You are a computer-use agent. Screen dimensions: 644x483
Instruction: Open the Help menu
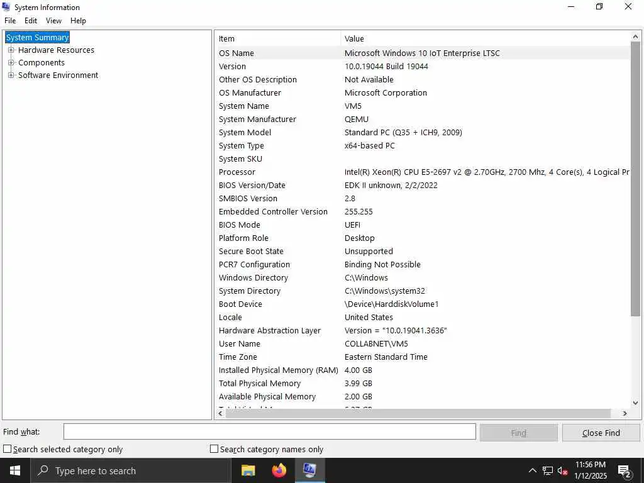[78, 21]
